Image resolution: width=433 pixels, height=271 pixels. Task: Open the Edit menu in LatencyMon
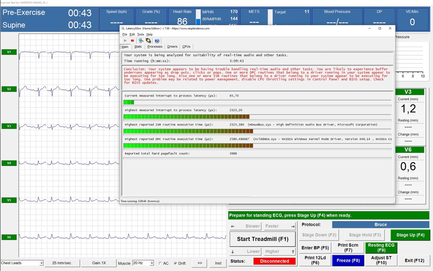click(132, 34)
